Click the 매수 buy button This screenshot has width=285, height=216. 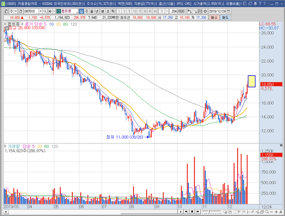coord(214,18)
